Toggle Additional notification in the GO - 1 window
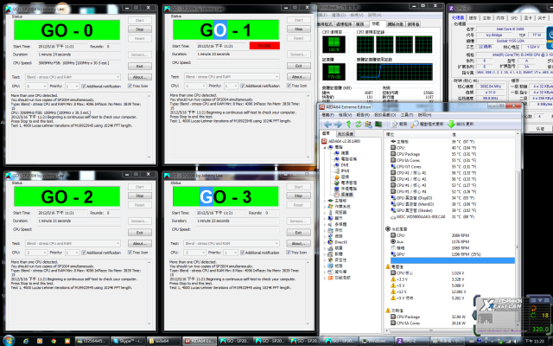 pyautogui.click(x=243, y=86)
